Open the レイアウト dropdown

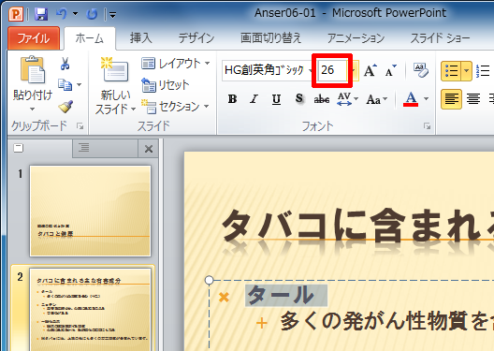click(x=176, y=64)
